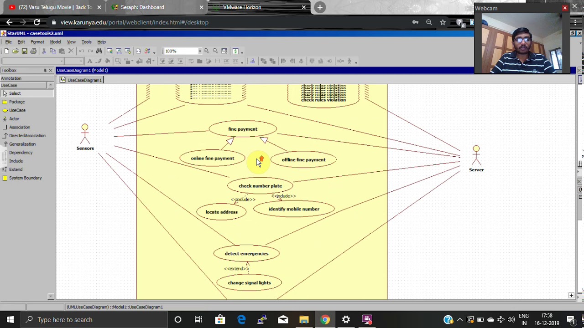Open the Tools menu
The image size is (584, 328).
(x=86, y=42)
